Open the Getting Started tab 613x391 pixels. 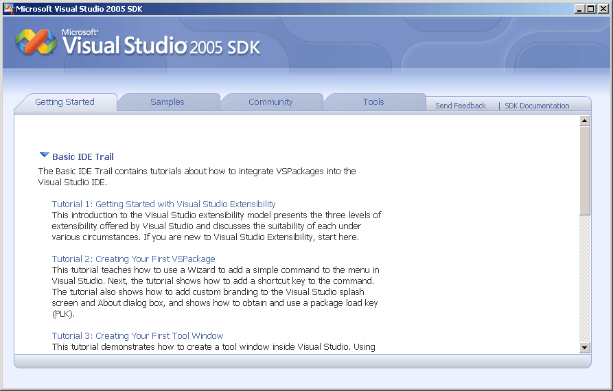tap(65, 102)
